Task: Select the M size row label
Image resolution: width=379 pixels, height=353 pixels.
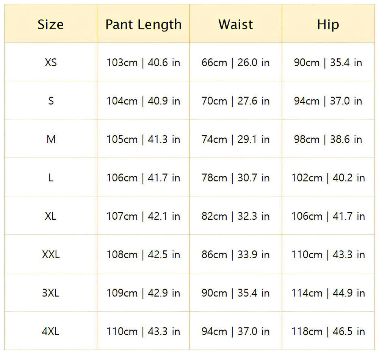Action: pos(50,139)
